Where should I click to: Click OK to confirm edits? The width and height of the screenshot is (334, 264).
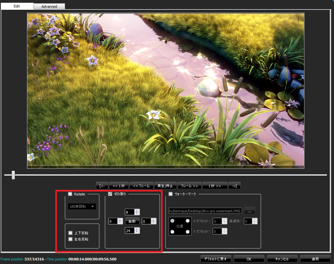pyautogui.click(x=248, y=258)
